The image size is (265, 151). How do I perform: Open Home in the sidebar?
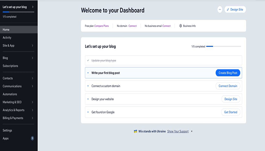19,29
